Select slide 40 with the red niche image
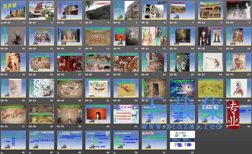Screen dimensions: 252x154 pyautogui.click(x=98, y=114)
